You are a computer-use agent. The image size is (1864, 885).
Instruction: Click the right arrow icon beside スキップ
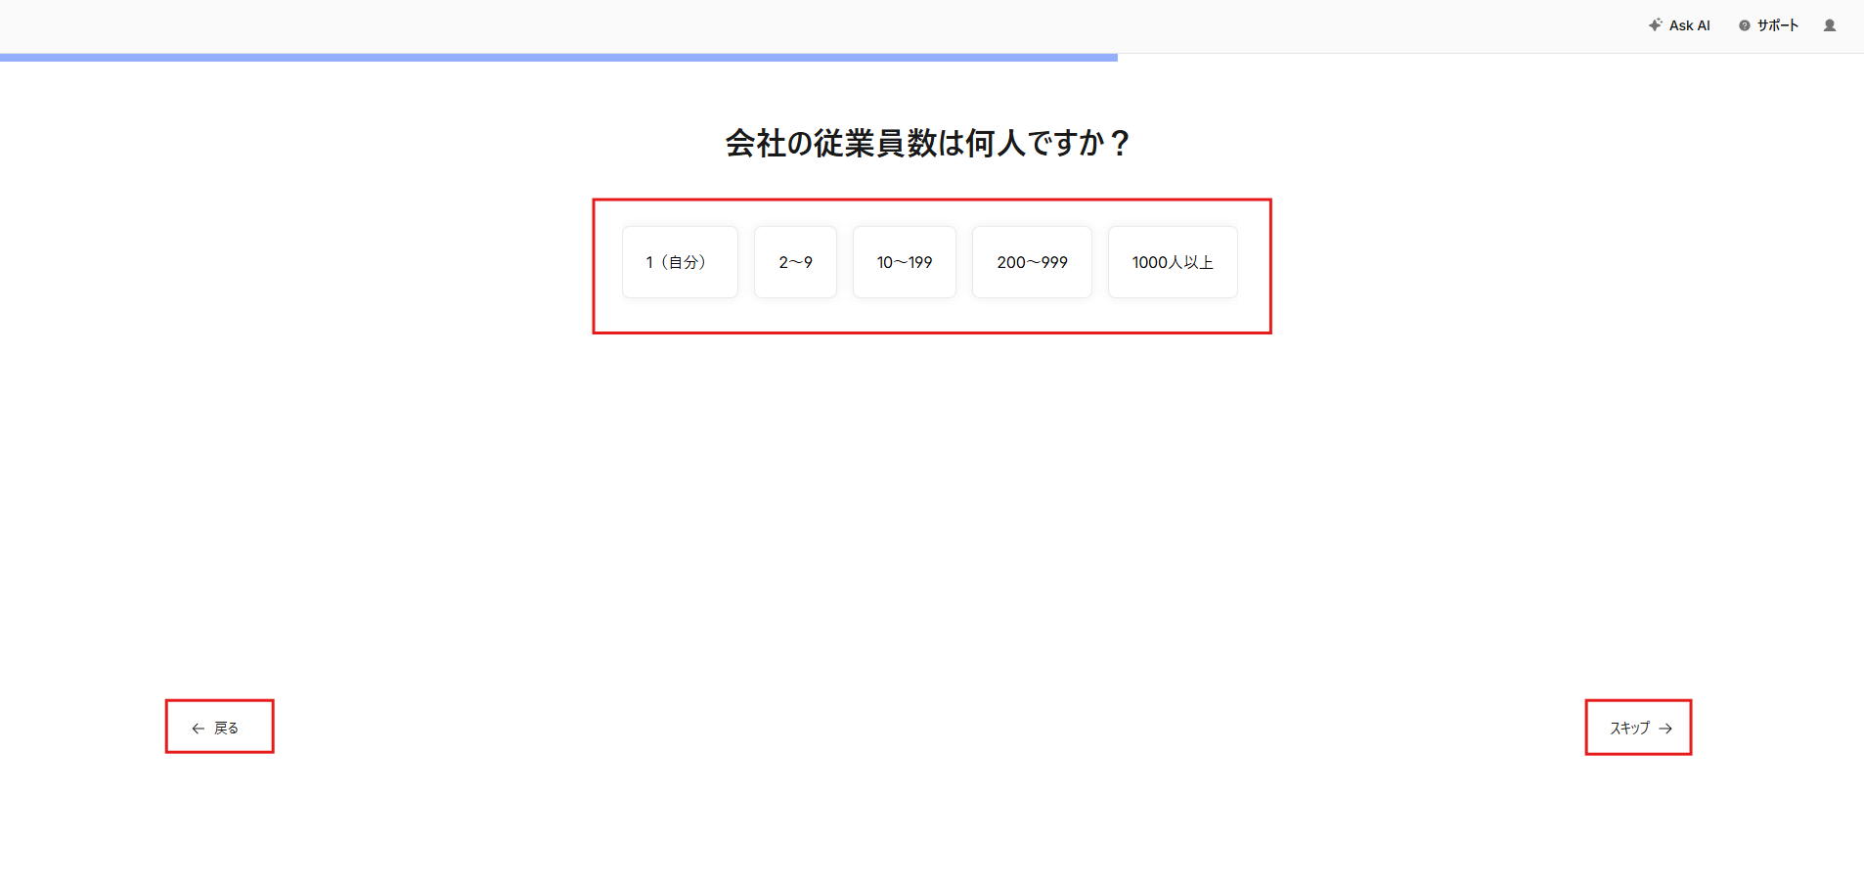(1665, 729)
